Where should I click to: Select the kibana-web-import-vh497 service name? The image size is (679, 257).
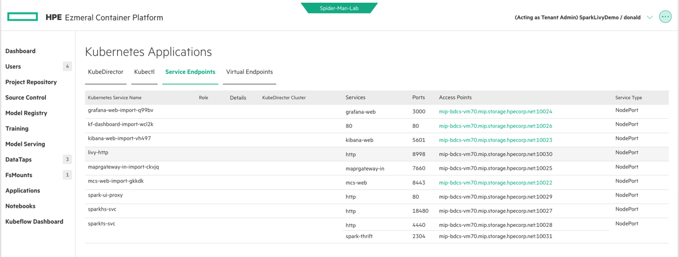tap(119, 138)
